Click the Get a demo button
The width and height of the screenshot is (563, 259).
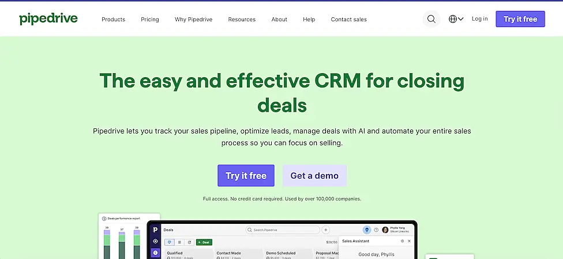(314, 176)
